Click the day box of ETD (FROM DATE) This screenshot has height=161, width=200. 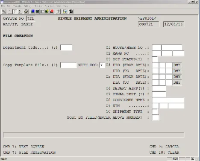click(x=156, y=65)
